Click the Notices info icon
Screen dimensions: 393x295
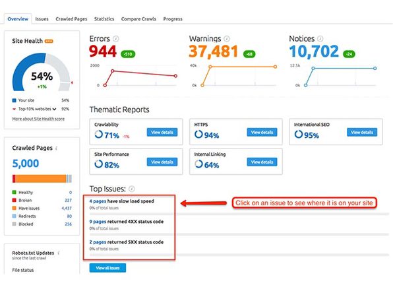[x=320, y=39]
